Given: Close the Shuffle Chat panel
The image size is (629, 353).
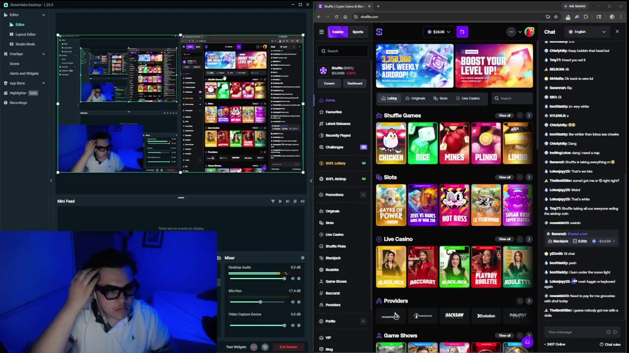Looking at the screenshot, I should tap(617, 32).
